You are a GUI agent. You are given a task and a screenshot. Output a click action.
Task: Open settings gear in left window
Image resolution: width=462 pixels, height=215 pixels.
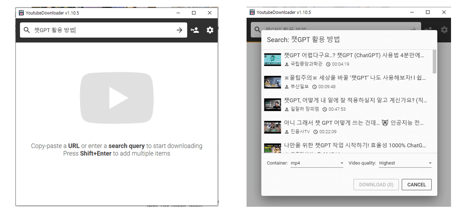tap(210, 30)
